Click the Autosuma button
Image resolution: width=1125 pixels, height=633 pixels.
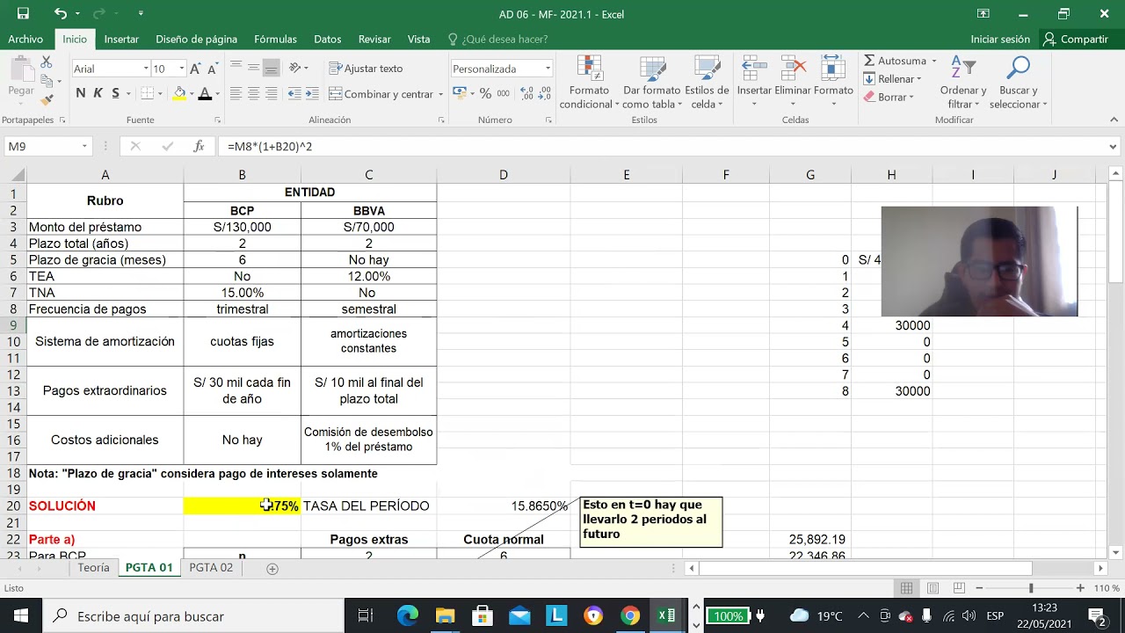895,61
